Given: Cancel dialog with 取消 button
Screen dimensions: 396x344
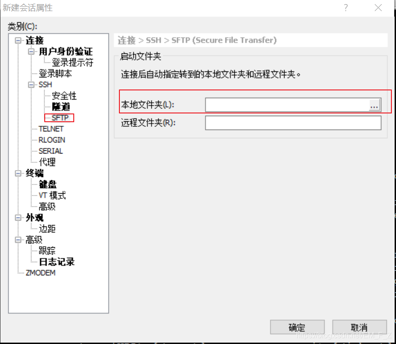Looking at the screenshot, I should pos(360,327).
